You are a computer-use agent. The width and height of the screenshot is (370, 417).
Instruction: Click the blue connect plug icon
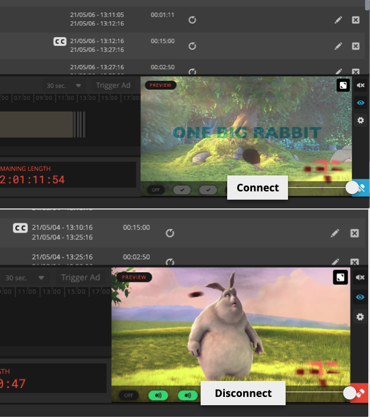tap(362, 188)
